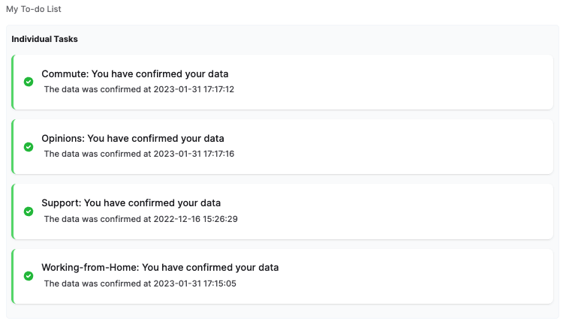Open the Working-from-Home confirmed data task title
This screenshot has height=324, width=566.
160,268
